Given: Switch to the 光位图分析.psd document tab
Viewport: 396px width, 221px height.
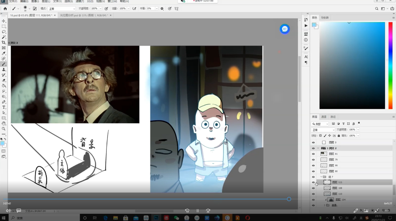Looking at the screenshot, I should click(84, 16).
